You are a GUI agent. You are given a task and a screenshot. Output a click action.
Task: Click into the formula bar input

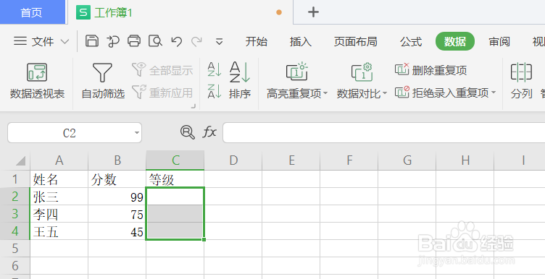[x=383, y=132]
